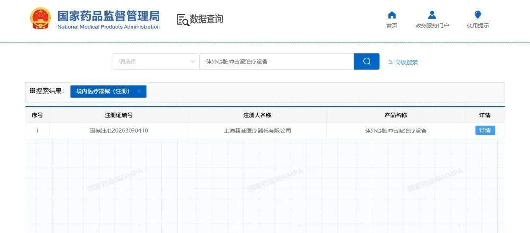
Task: Open 详情 button for row 1
Action: (485, 130)
